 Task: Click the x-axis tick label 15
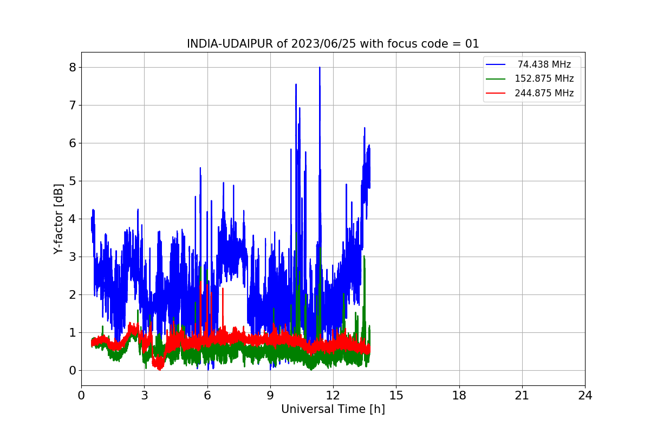coord(396,396)
